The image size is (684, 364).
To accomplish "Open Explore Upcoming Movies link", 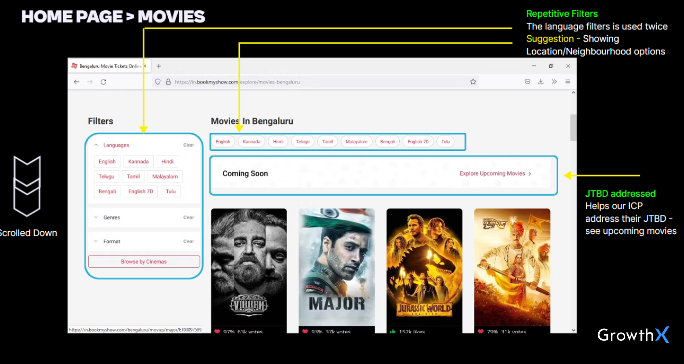I will pyautogui.click(x=495, y=174).
